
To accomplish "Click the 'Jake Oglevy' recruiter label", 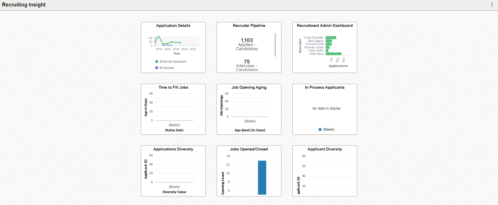I will pyautogui.click(x=315, y=41).
